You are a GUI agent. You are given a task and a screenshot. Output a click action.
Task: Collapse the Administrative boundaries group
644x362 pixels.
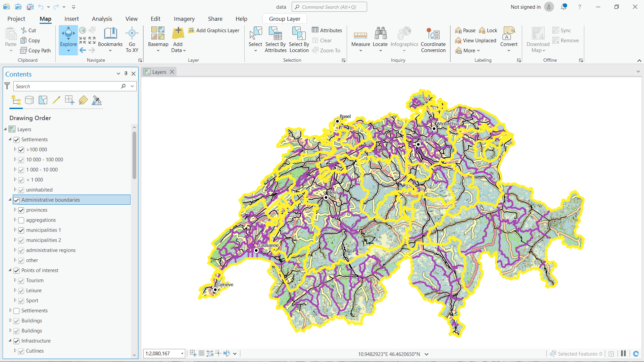coord(10,200)
